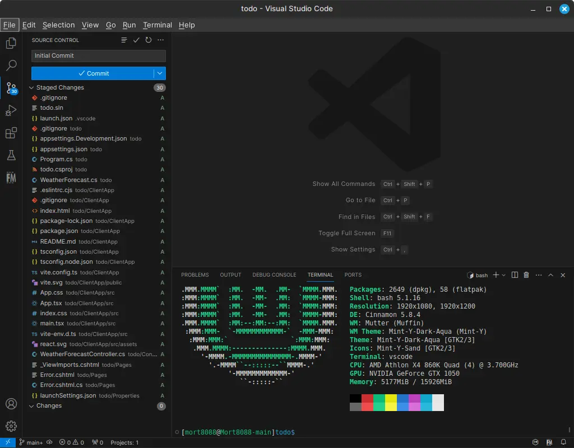This screenshot has width=574, height=448.
Task: Open the Extensions view
Action: click(x=11, y=133)
